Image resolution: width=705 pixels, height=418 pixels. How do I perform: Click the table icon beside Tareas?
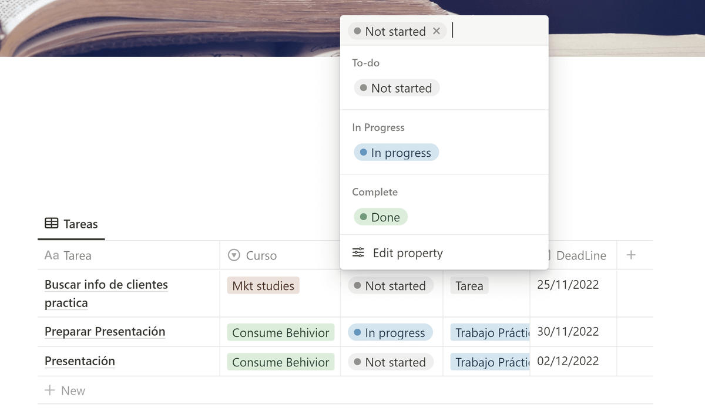point(52,224)
